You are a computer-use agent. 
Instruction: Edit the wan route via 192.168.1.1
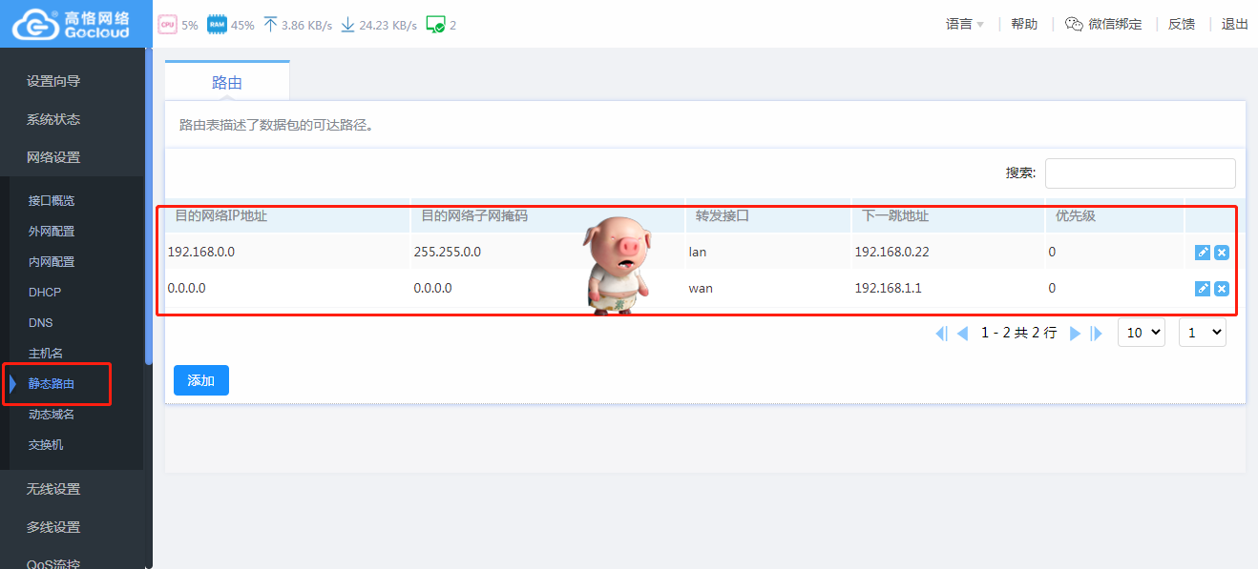coord(1203,289)
